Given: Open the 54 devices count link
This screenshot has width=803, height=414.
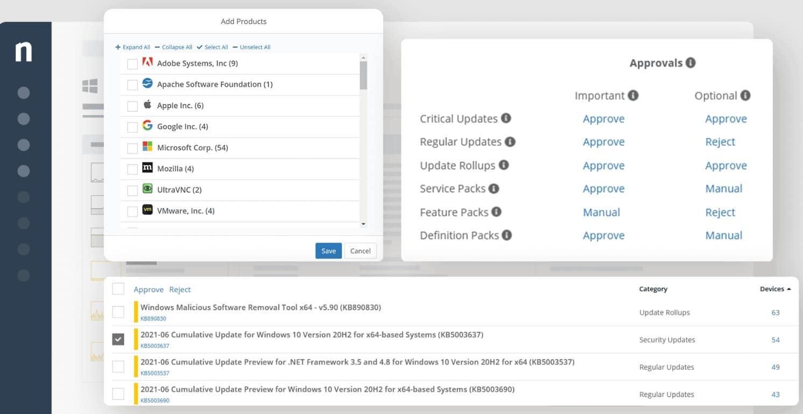Looking at the screenshot, I should (776, 340).
